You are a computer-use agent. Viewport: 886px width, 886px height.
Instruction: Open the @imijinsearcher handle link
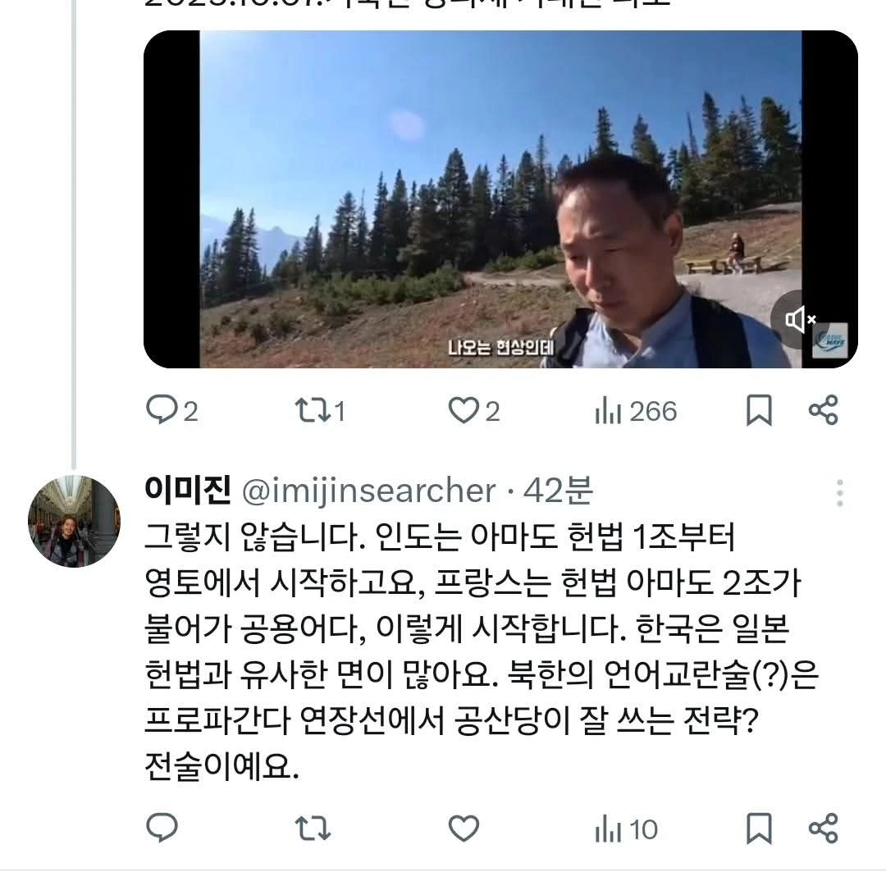point(368,491)
